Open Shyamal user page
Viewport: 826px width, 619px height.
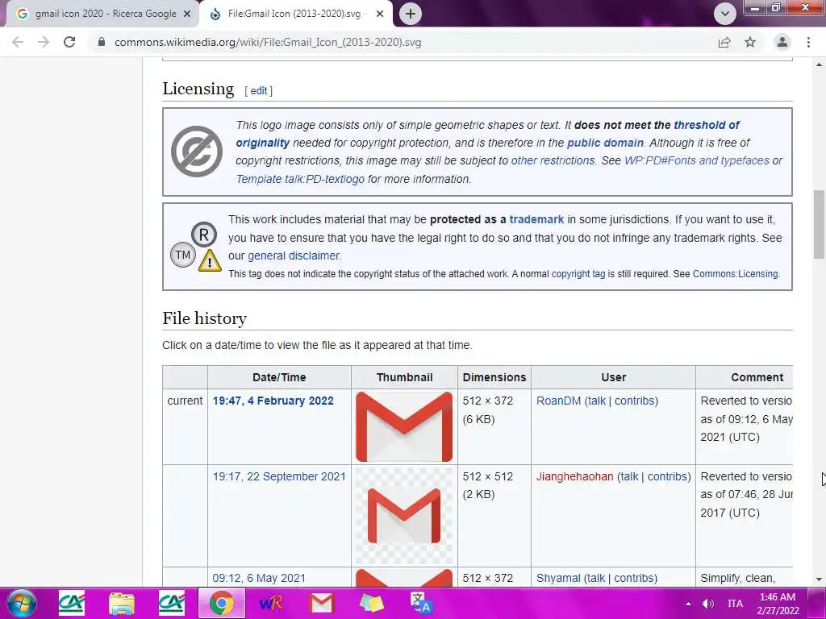pos(558,578)
